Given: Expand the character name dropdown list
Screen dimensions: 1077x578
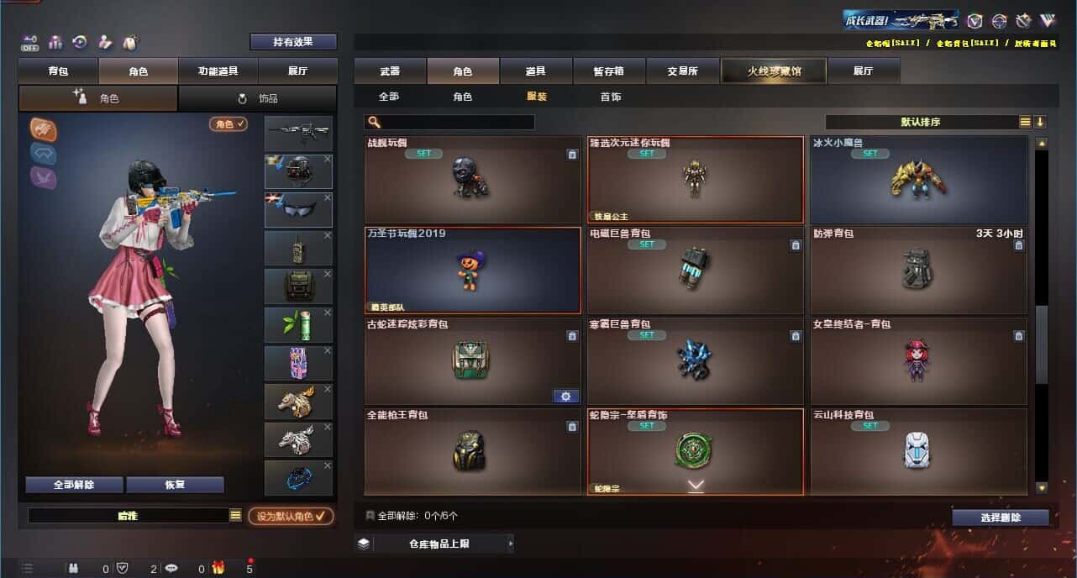Looking at the screenshot, I should pos(235,516).
